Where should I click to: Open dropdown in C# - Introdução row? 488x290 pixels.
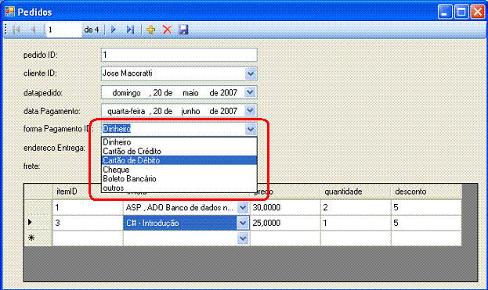[243, 223]
